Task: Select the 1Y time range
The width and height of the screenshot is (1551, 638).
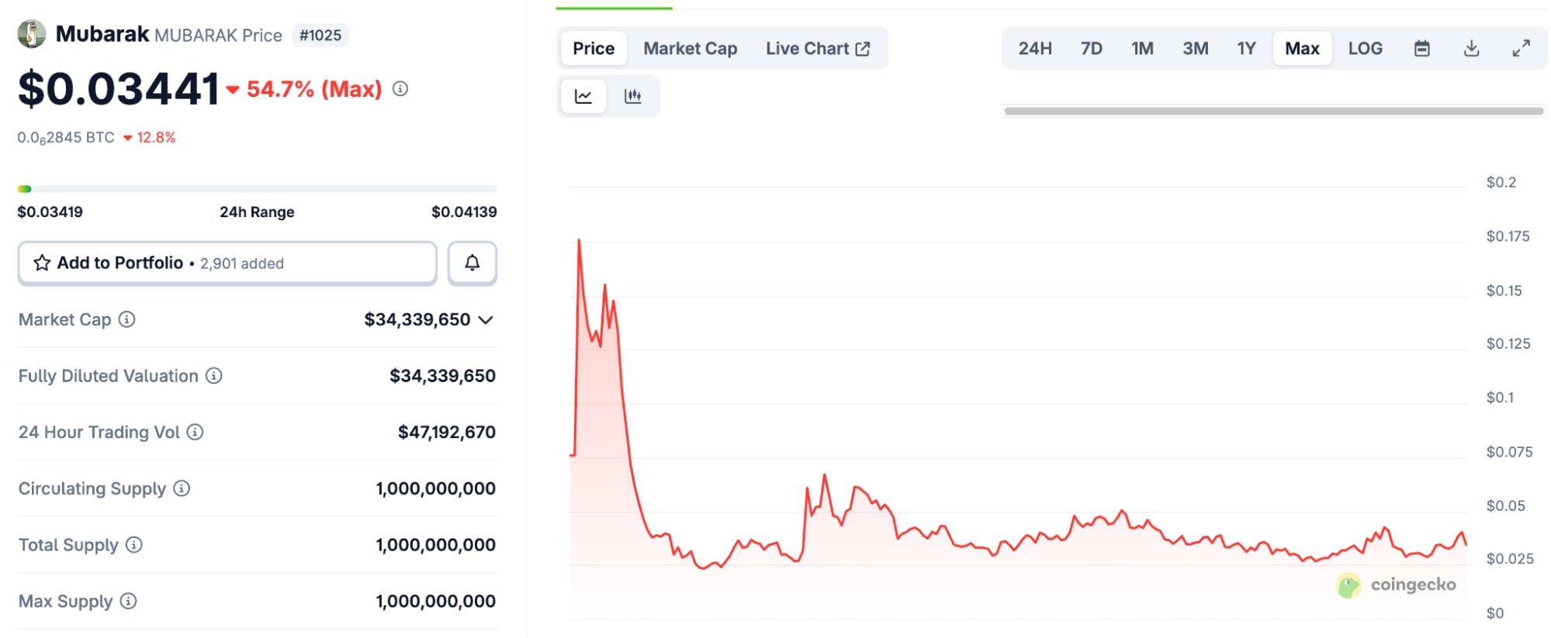Action: pos(1246,49)
